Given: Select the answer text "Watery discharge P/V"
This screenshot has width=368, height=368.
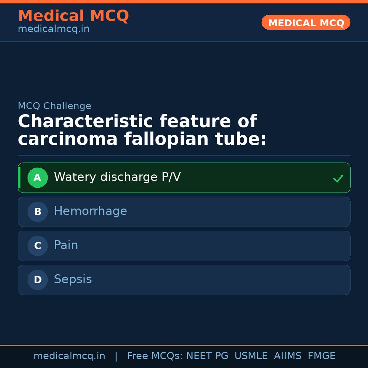Looking at the screenshot, I should coord(117,177).
